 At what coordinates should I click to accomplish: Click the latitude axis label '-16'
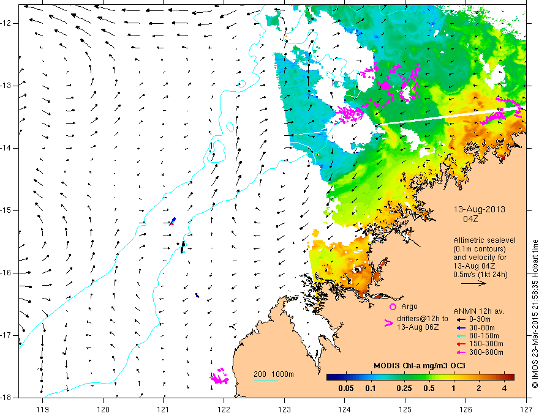[x=6, y=273]
